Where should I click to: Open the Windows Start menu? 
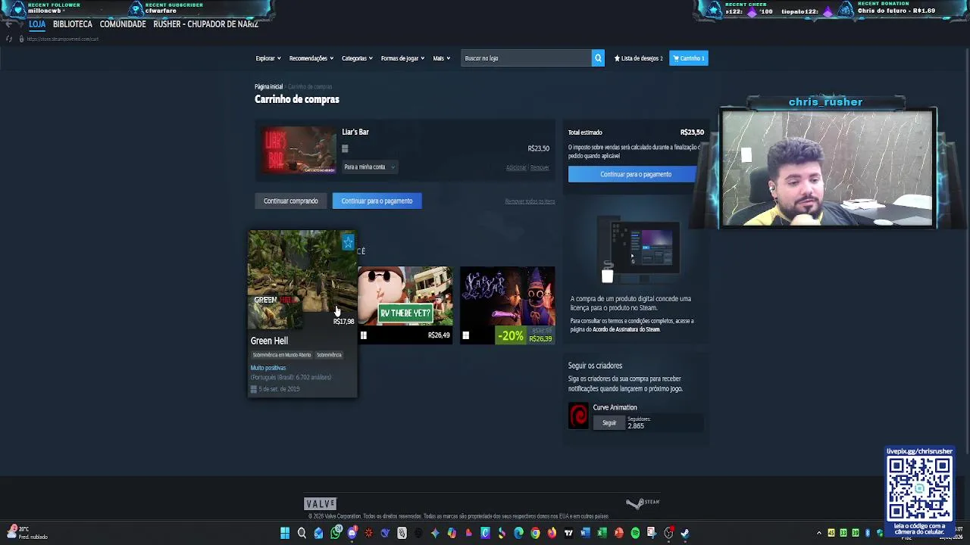point(285,533)
